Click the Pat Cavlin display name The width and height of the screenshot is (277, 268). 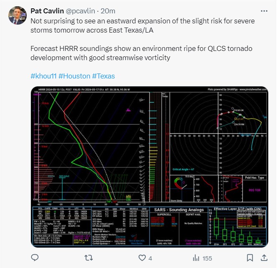(47, 11)
